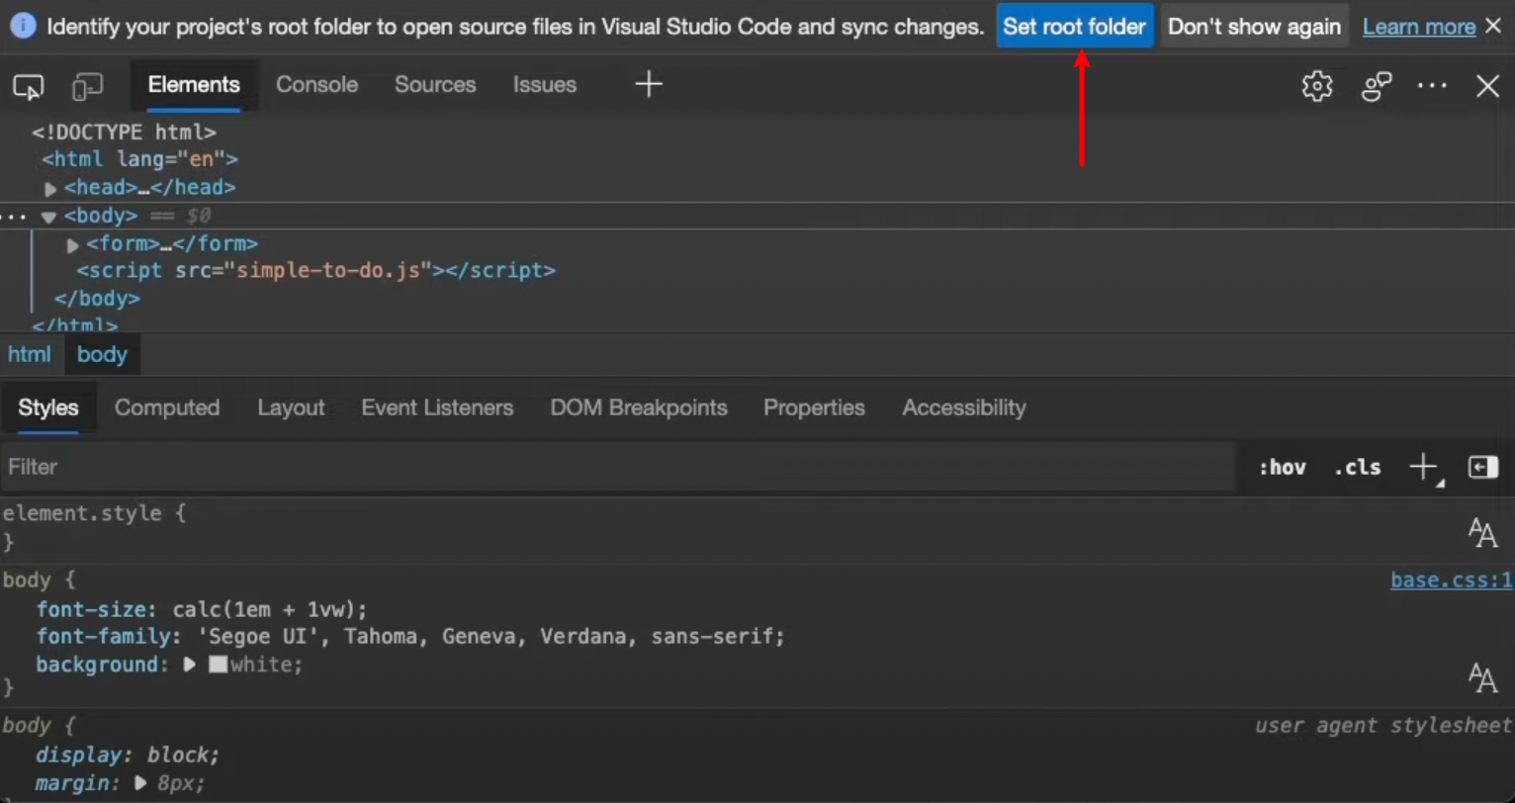Expand the margin shorthand property
1515x803 pixels.
coord(140,783)
